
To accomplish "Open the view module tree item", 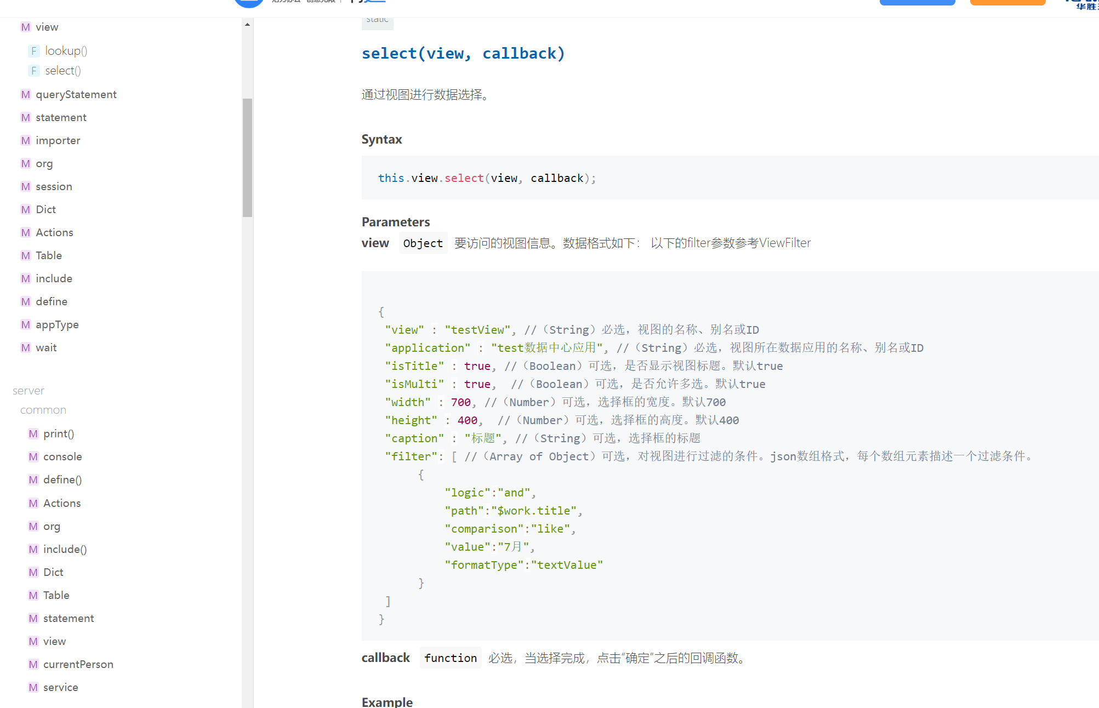I will [47, 27].
